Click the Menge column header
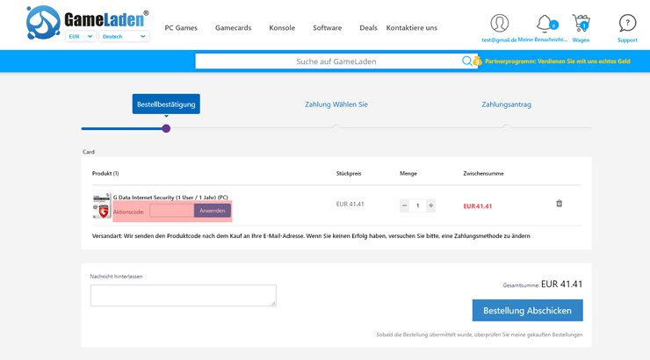Screen dimensions: 650x360 click(x=408, y=174)
